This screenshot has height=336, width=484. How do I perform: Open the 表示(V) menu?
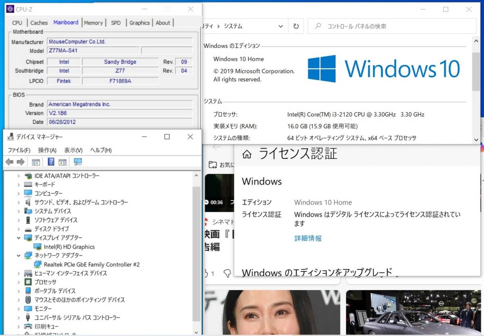(x=73, y=150)
